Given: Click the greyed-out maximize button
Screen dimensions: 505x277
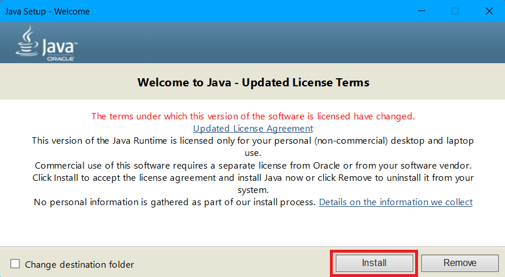Looking at the screenshot, I should point(455,11).
